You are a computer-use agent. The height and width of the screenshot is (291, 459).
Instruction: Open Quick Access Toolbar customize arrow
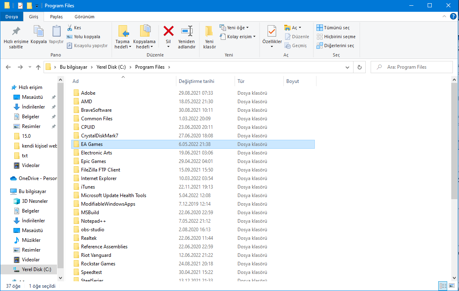coord(37,6)
